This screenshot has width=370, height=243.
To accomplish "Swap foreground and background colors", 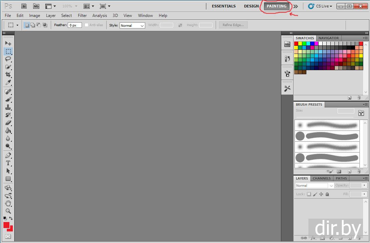I will [11, 218].
